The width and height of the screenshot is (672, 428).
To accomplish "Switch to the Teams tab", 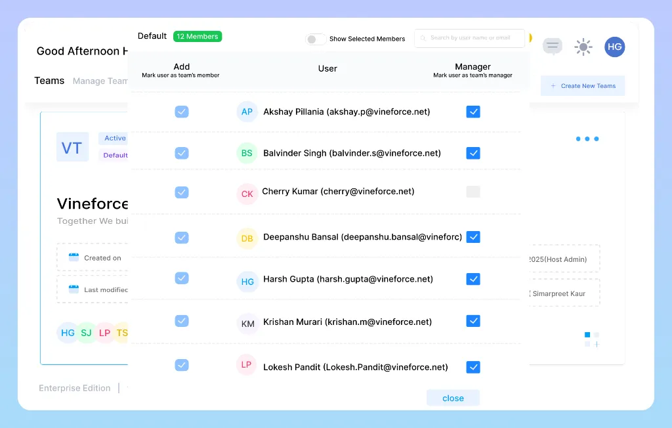I will (x=49, y=81).
